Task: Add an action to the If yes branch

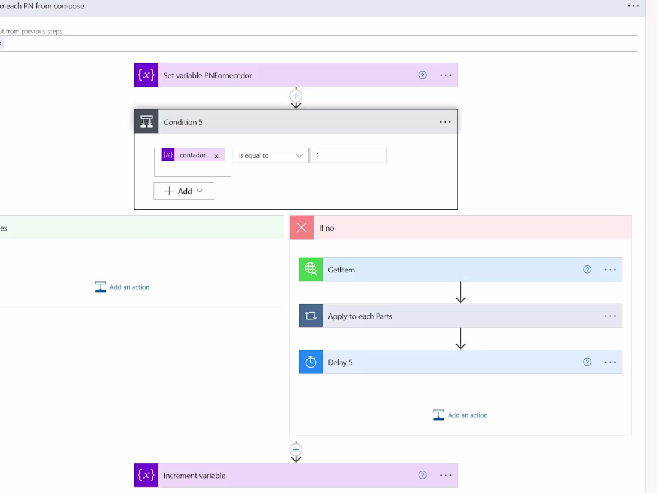Action: (x=122, y=287)
